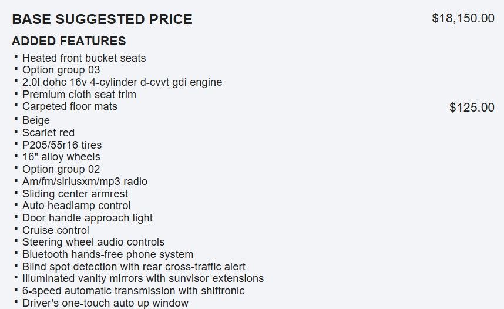Viewport: 504px width, 309px height.
Task: Click the $125.00 floor mats price
Action: 472,108
